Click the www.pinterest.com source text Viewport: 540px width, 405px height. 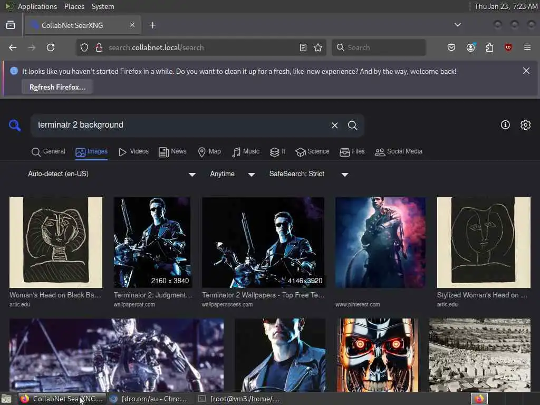358,304
